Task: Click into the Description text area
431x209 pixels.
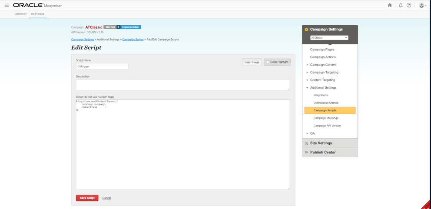Action: [x=183, y=85]
